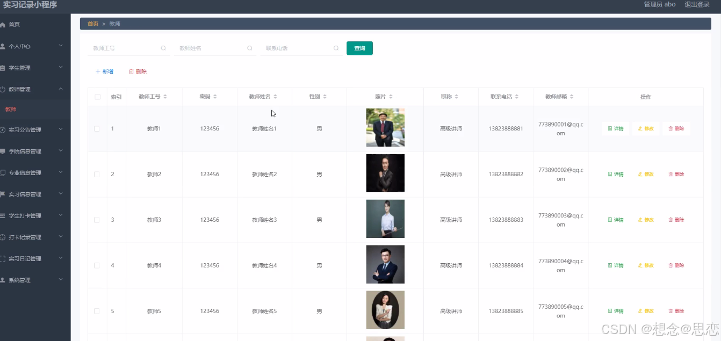Sort by 教师邮箱 column arrows
Image resolution: width=721 pixels, height=341 pixels.
click(x=571, y=97)
